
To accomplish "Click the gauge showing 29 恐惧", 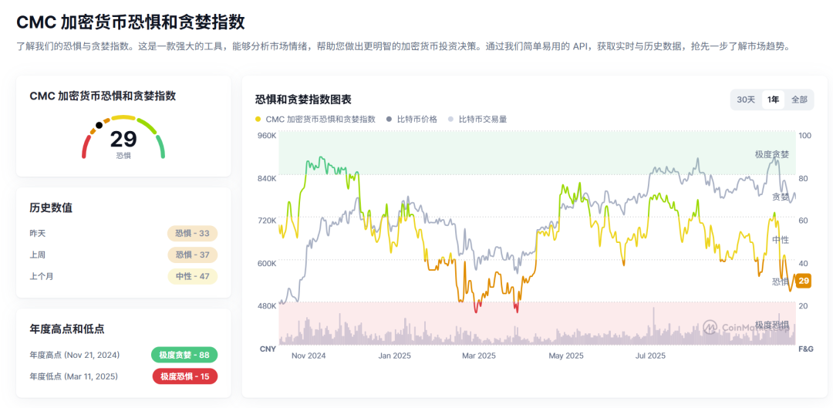I will [x=123, y=139].
